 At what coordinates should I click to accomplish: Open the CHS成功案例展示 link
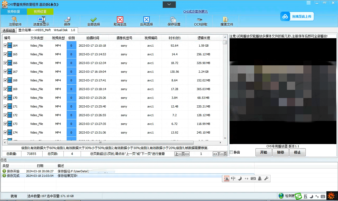pyautogui.click(x=195, y=12)
